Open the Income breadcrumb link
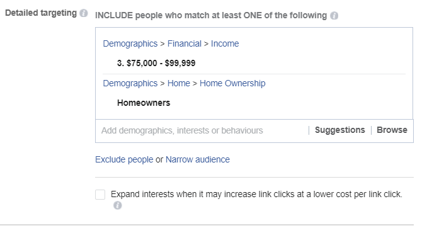The width and height of the screenshot is (427, 228). click(225, 43)
